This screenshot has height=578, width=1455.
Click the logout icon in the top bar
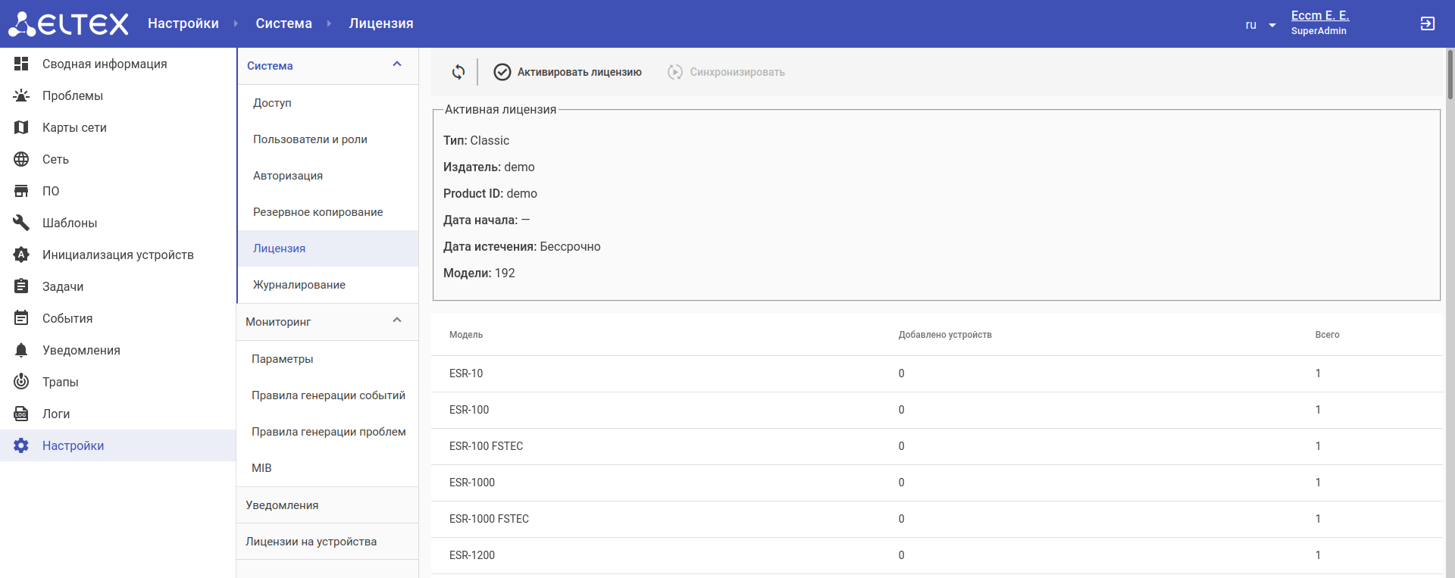click(1427, 23)
